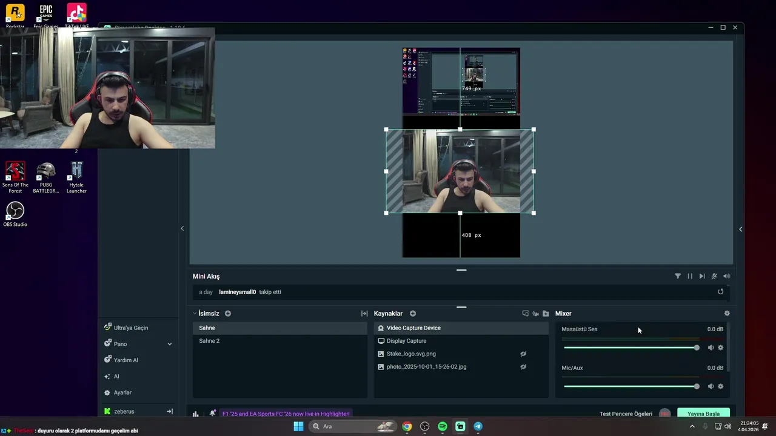Adjust the Masaüstü Ses volume slider
Viewport: 776px width, 436px height.
tap(631, 348)
